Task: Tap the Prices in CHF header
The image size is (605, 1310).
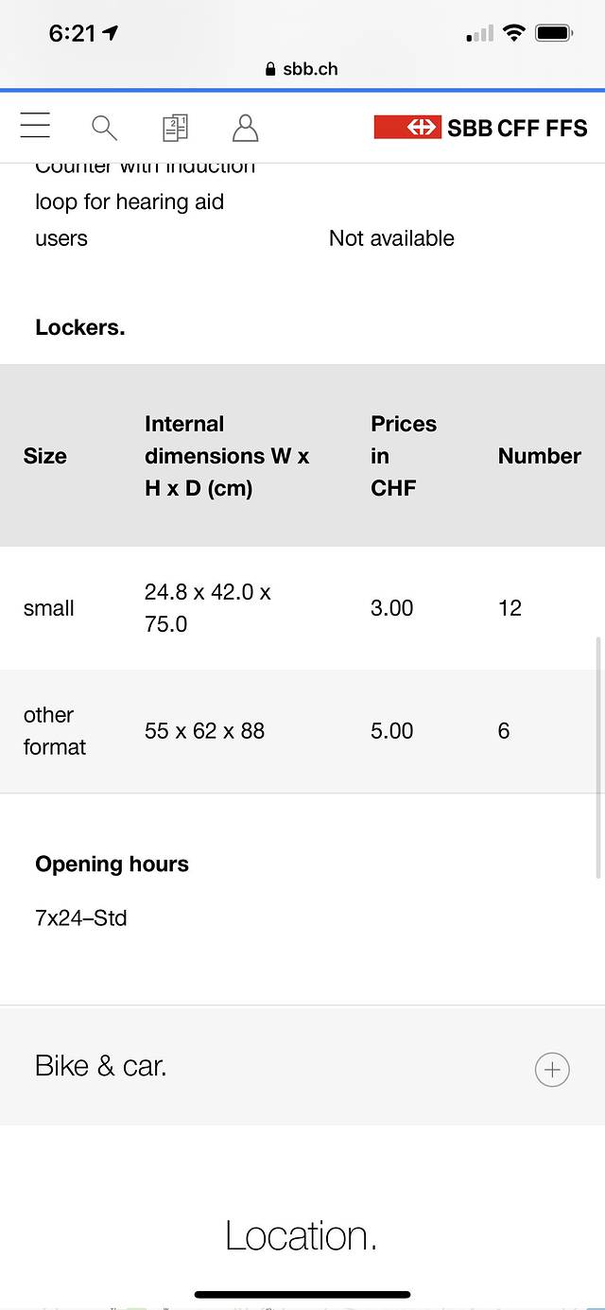Action: [x=403, y=456]
